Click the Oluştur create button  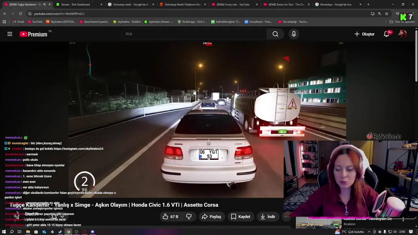pos(364,34)
